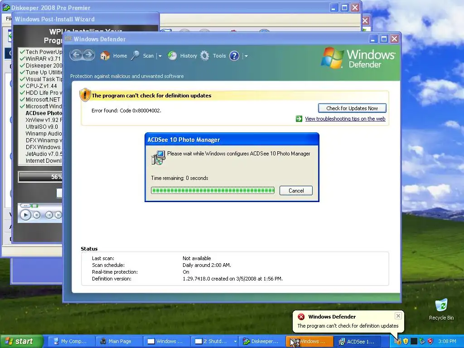The height and width of the screenshot is (348, 464).
Task: Click the safely remove hardware tray icon
Action: (422, 341)
